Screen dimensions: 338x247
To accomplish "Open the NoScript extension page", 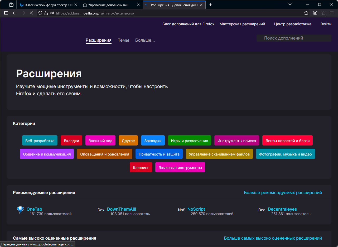I will tap(196, 209).
